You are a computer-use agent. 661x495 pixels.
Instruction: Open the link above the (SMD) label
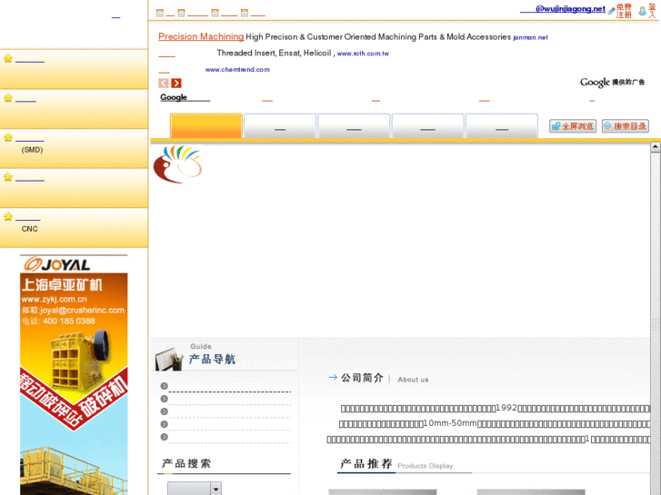click(x=29, y=140)
